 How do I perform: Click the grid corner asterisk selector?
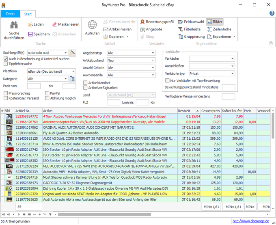(2, 111)
